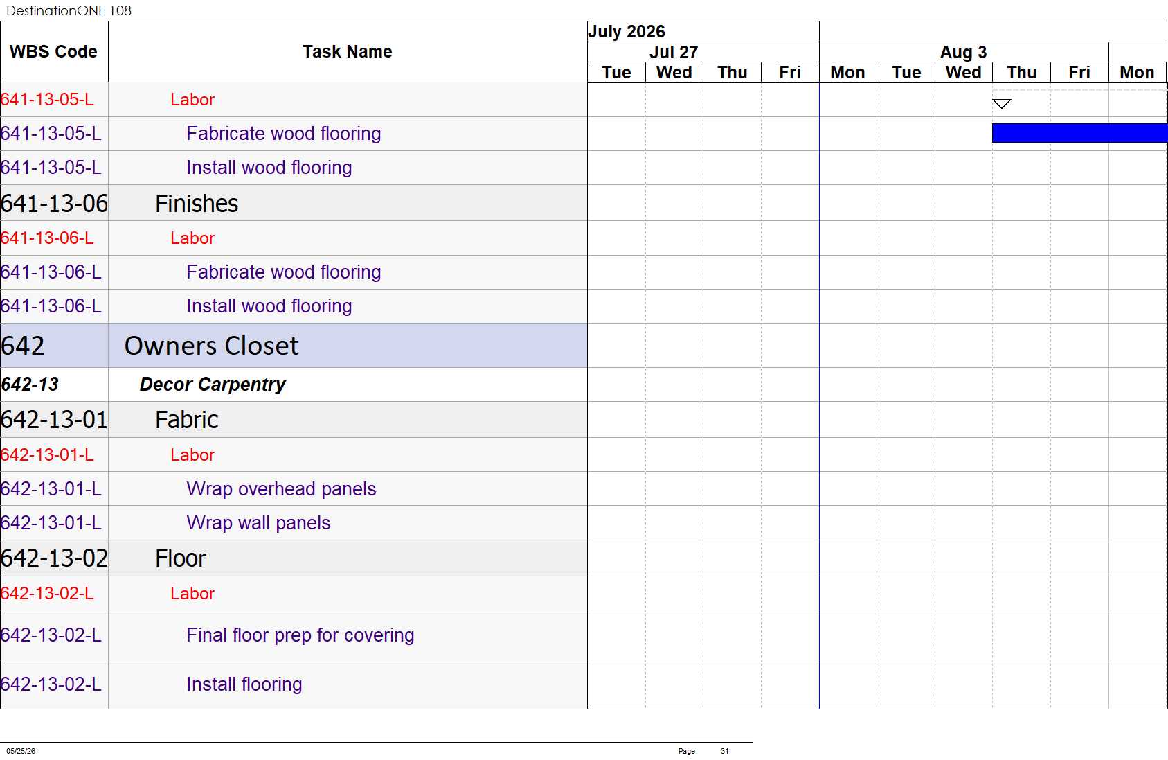Select the 642-13-02 Floor group row

(294, 558)
